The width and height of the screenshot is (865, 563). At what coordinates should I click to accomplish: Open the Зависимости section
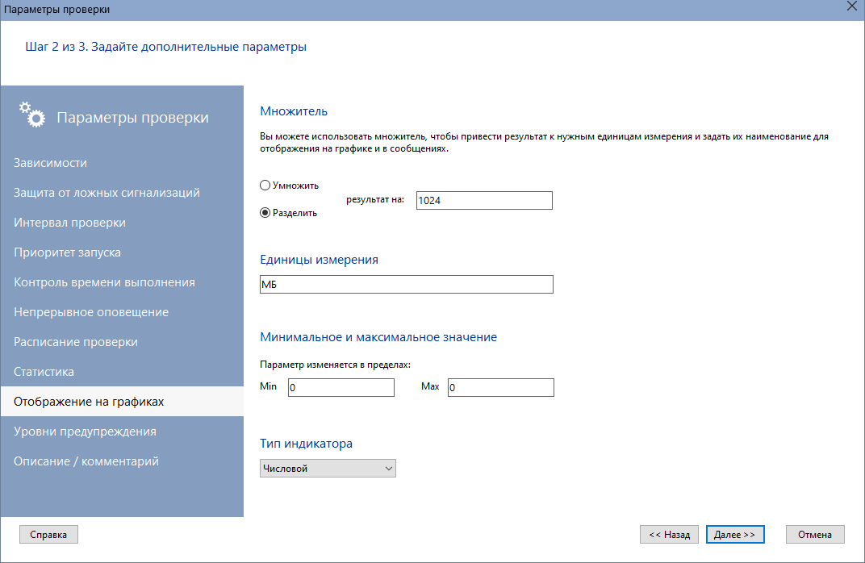(x=122, y=163)
